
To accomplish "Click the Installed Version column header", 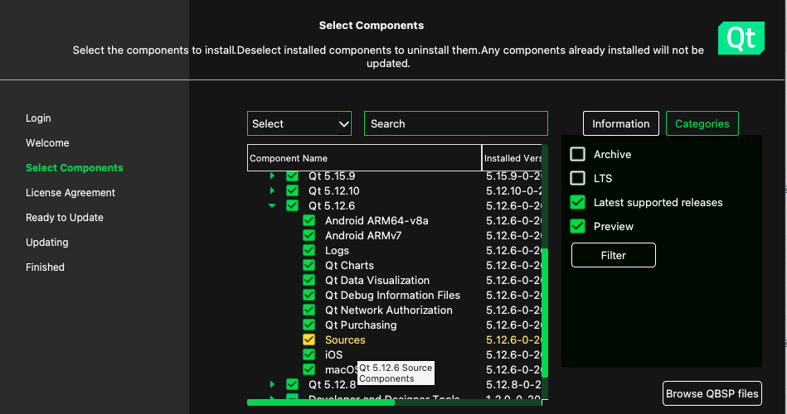I will tap(512, 158).
